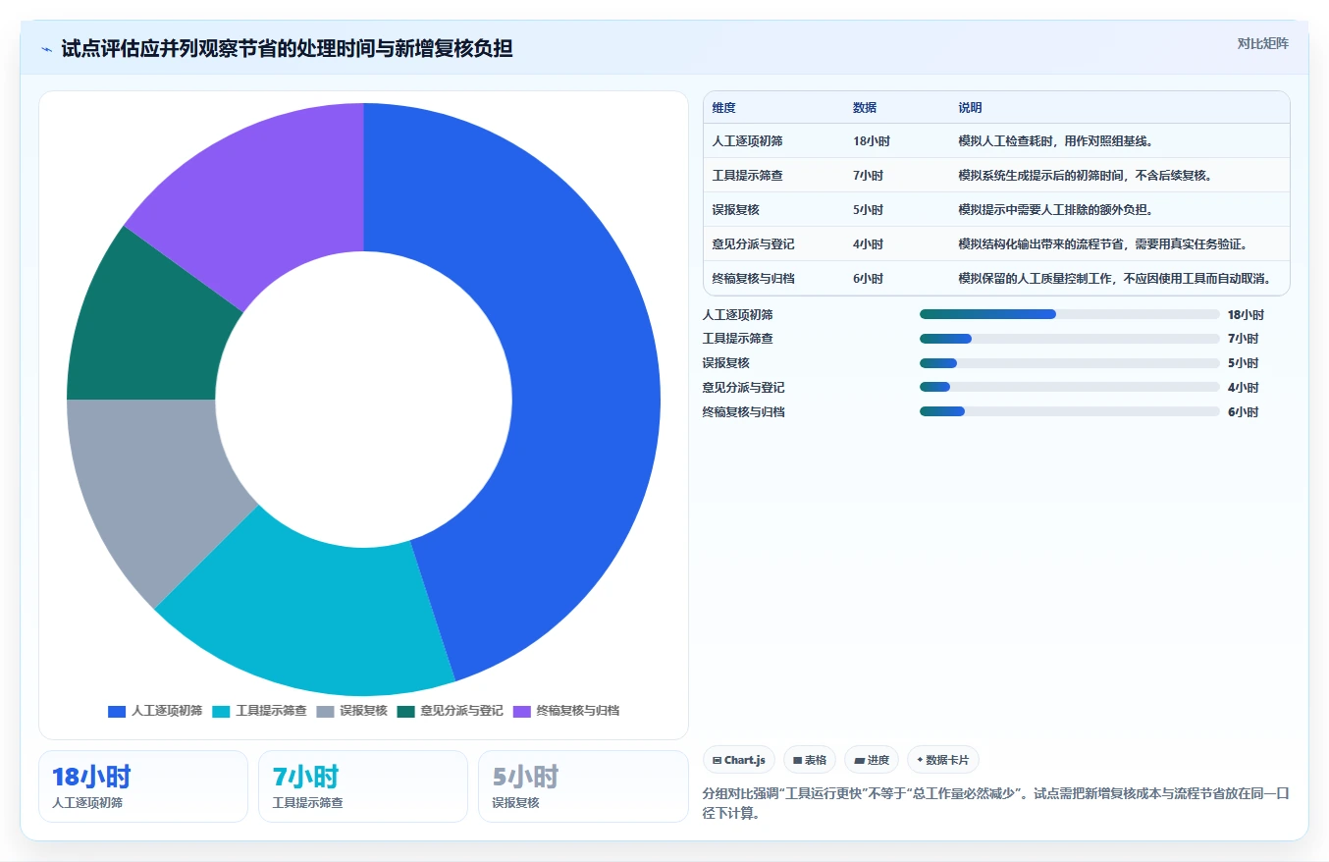Image resolution: width=1329 pixels, height=862 pixels.
Task: Click 18小时 value beside the progress bar
Action: click(x=1246, y=315)
